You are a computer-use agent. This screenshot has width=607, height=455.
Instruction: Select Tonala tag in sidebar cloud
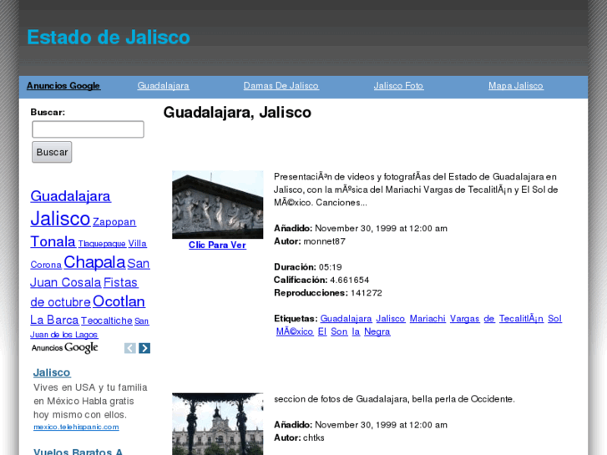pos(53,241)
